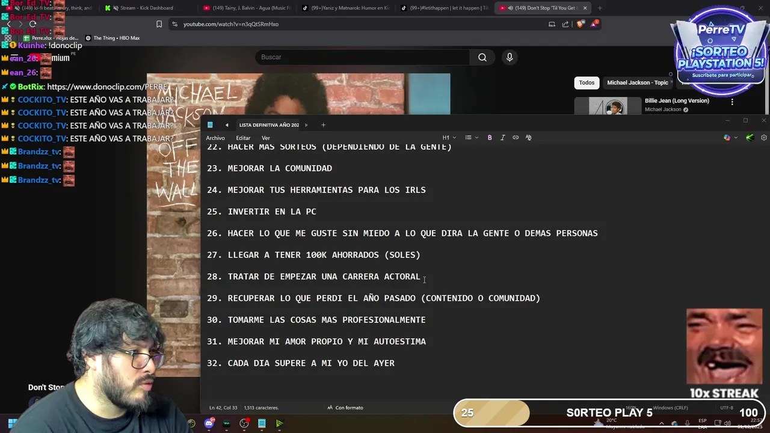770x433 pixels.
Task: Toggle bold formatting in Notepad
Action: (490, 138)
